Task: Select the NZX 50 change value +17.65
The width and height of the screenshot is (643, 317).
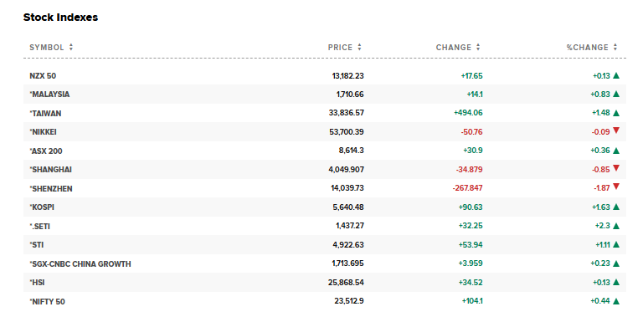Action: 471,76
